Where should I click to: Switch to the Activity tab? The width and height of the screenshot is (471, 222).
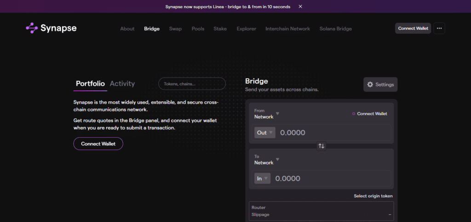point(122,83)
